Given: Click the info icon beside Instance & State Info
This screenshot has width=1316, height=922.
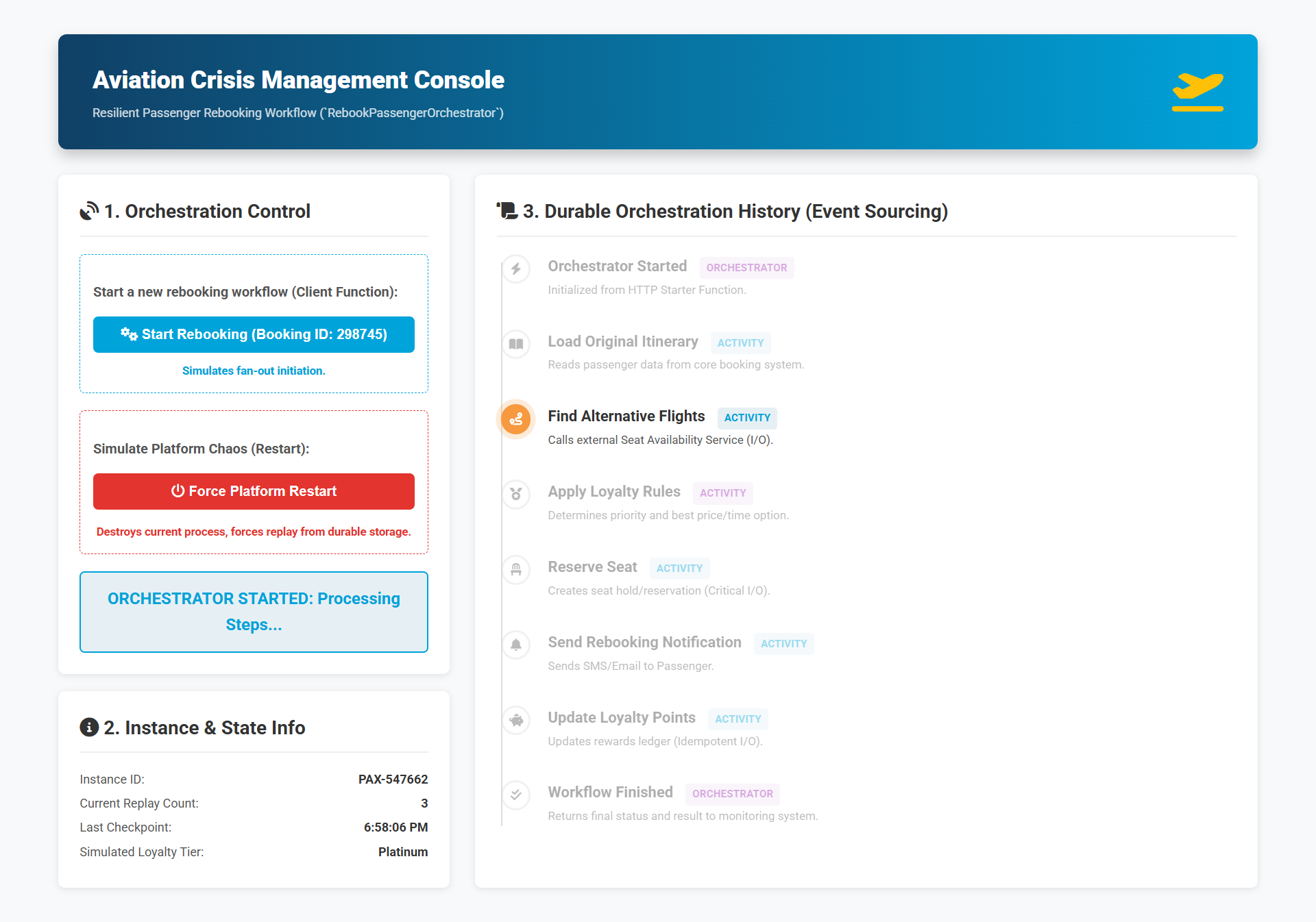Looking at the screenshot, I should pos(89,727).
